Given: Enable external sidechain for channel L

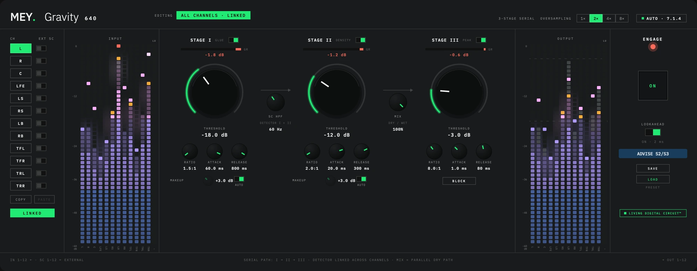Looking at the screenshot, I should click(41, 48).
